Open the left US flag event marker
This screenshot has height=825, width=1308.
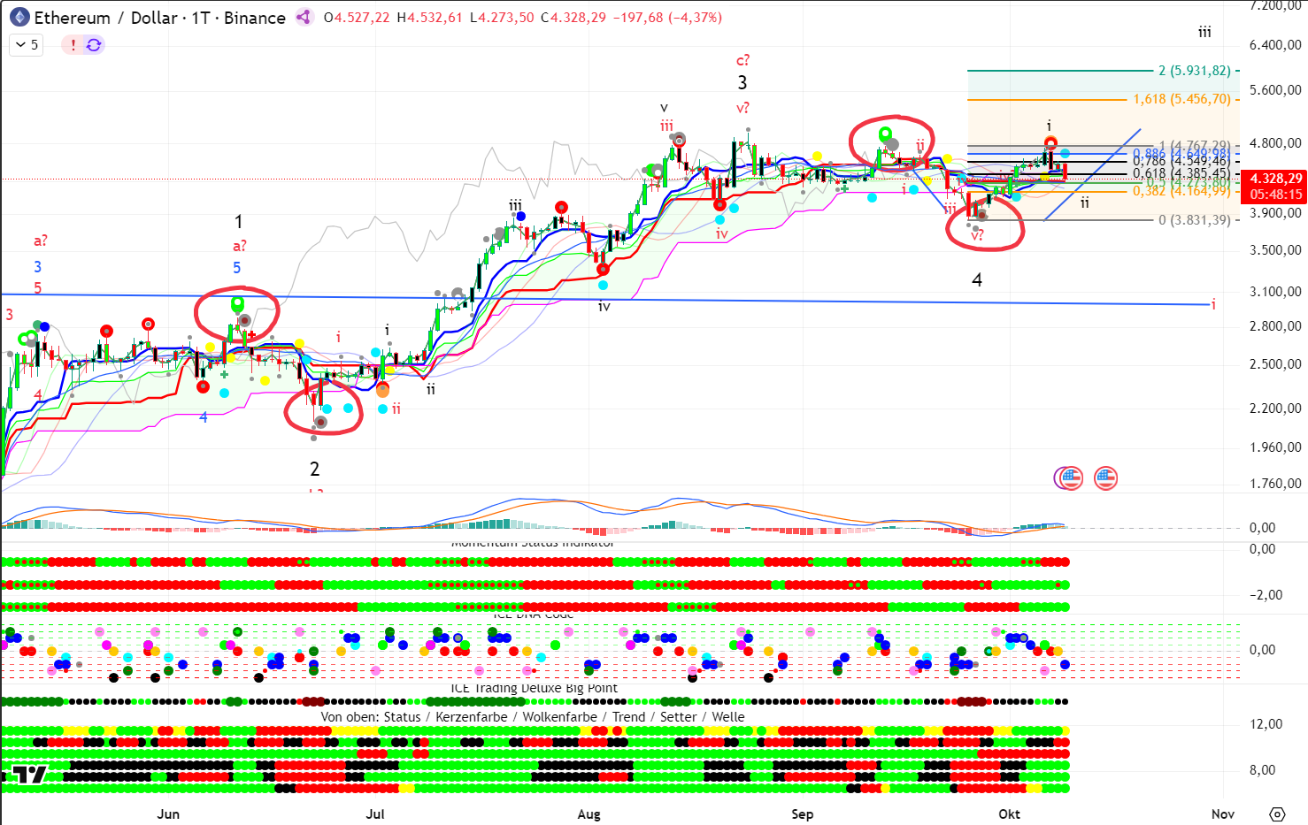pos(1070,478)
